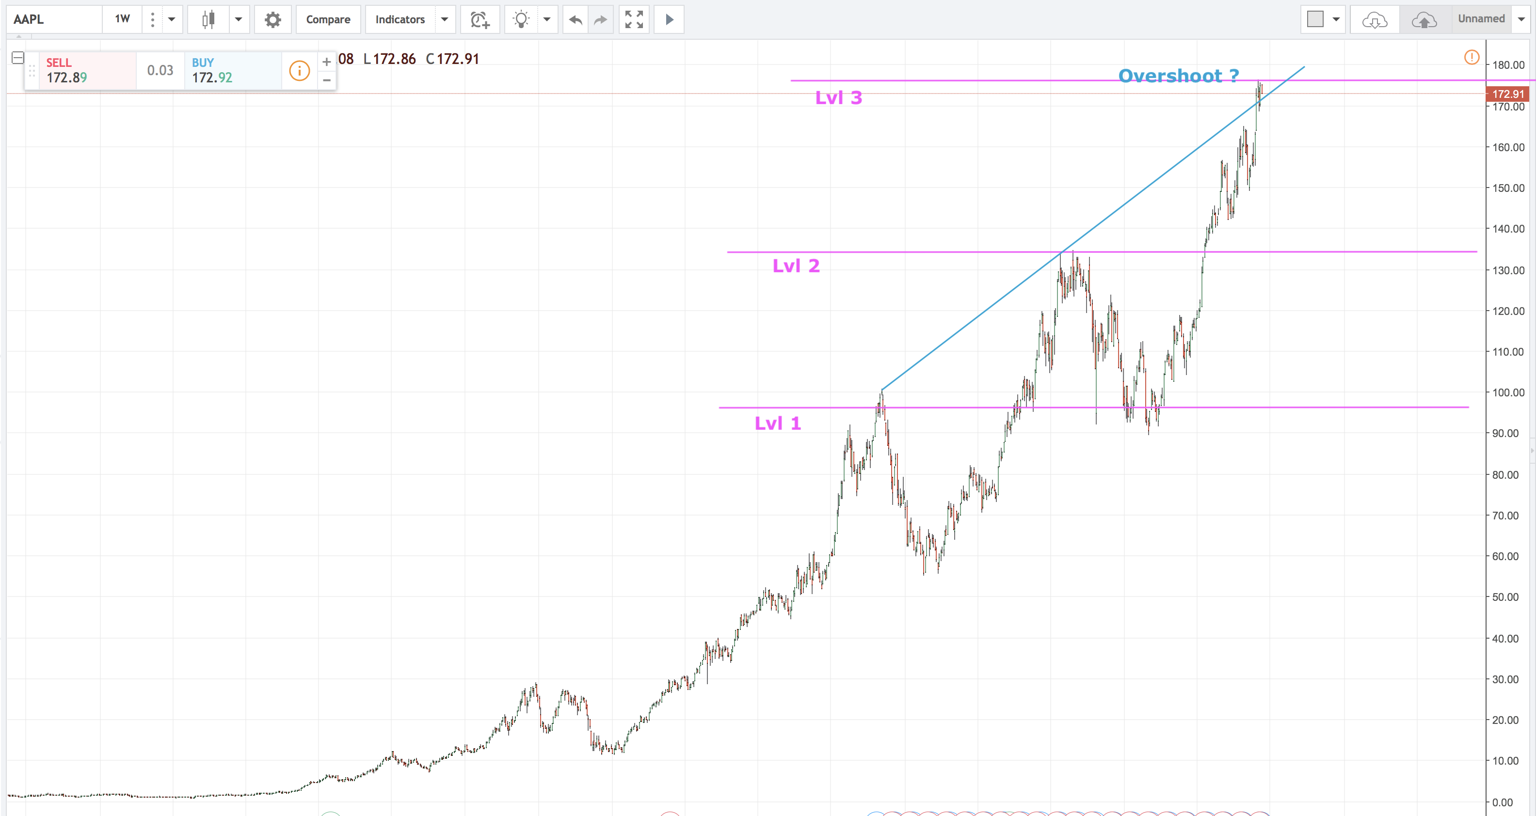Open order info orange i icon
1536x816 pixels.
pos(299,71)
